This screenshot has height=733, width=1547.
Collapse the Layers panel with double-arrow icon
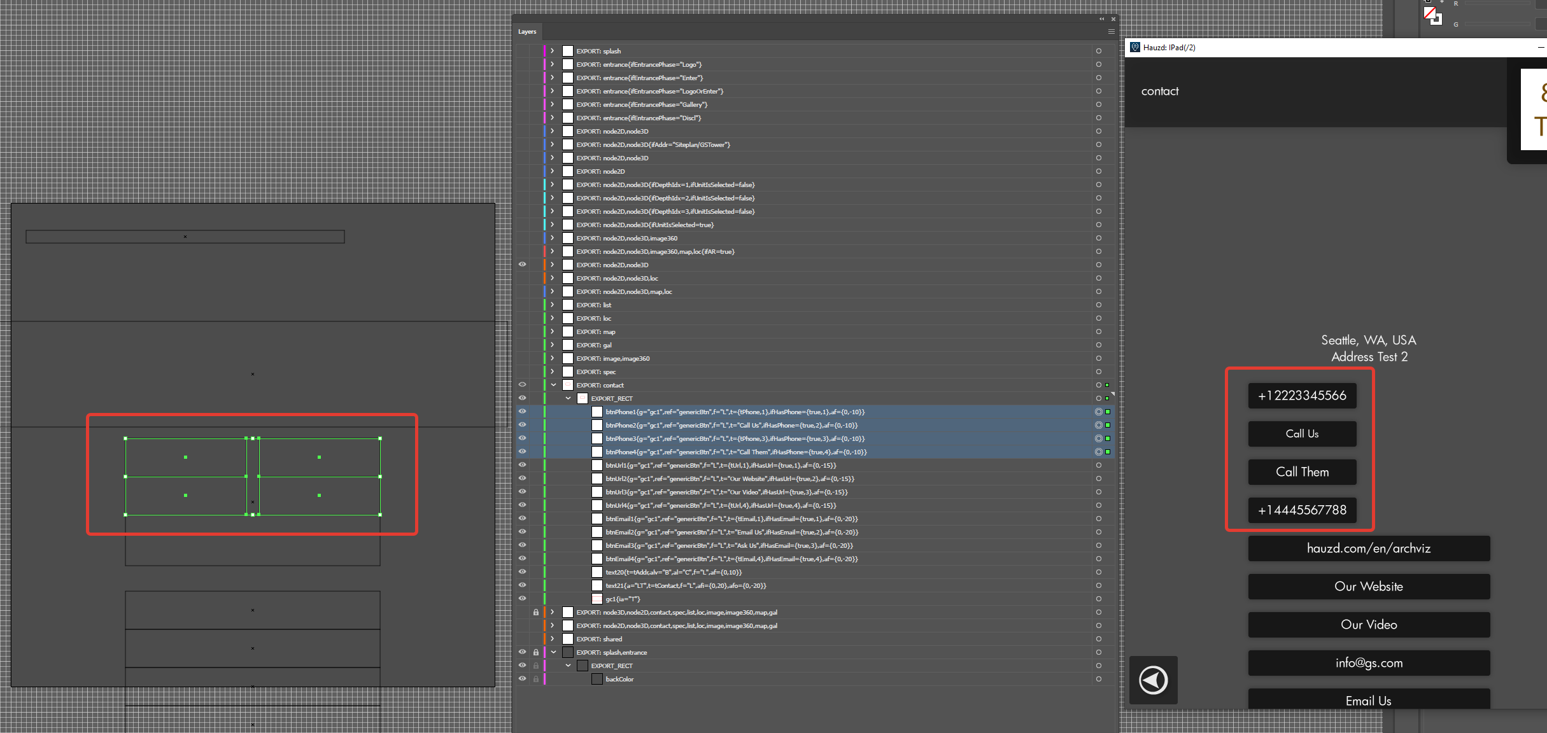pyautogui.click(x=1101, y=19)
